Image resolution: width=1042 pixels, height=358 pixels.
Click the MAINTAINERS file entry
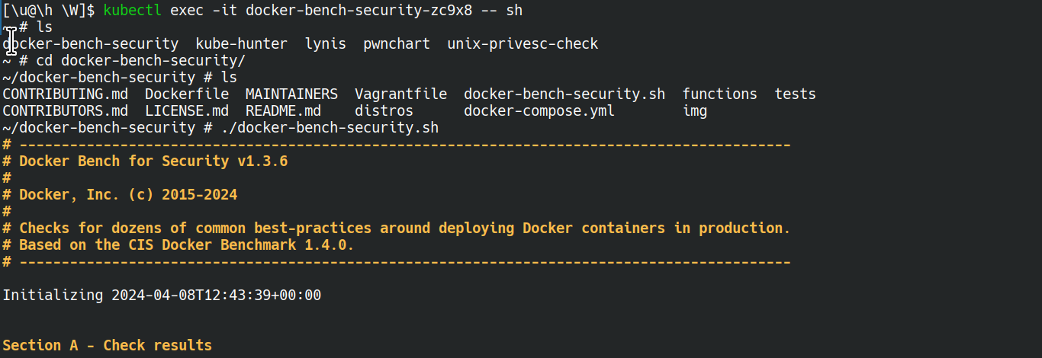[291, 94]
